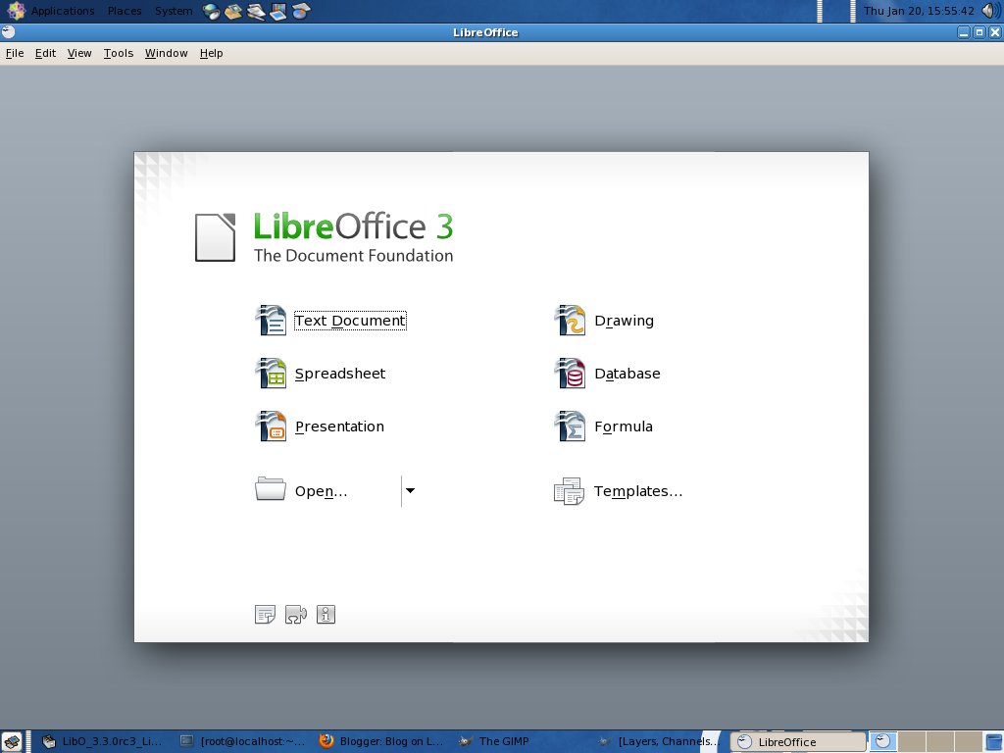The width and height of the screenshot is (1004, 753).
Task: Create a new Spreadsheet
Action: point(321,374)
